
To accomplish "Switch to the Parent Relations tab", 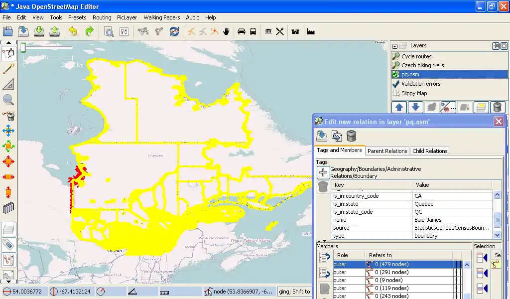I will tap(387, 151).
